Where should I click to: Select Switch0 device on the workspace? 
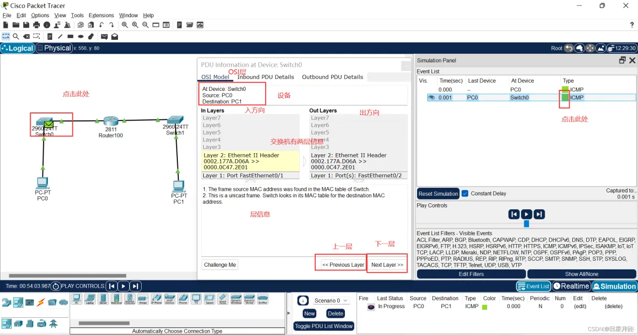(45, 123)
